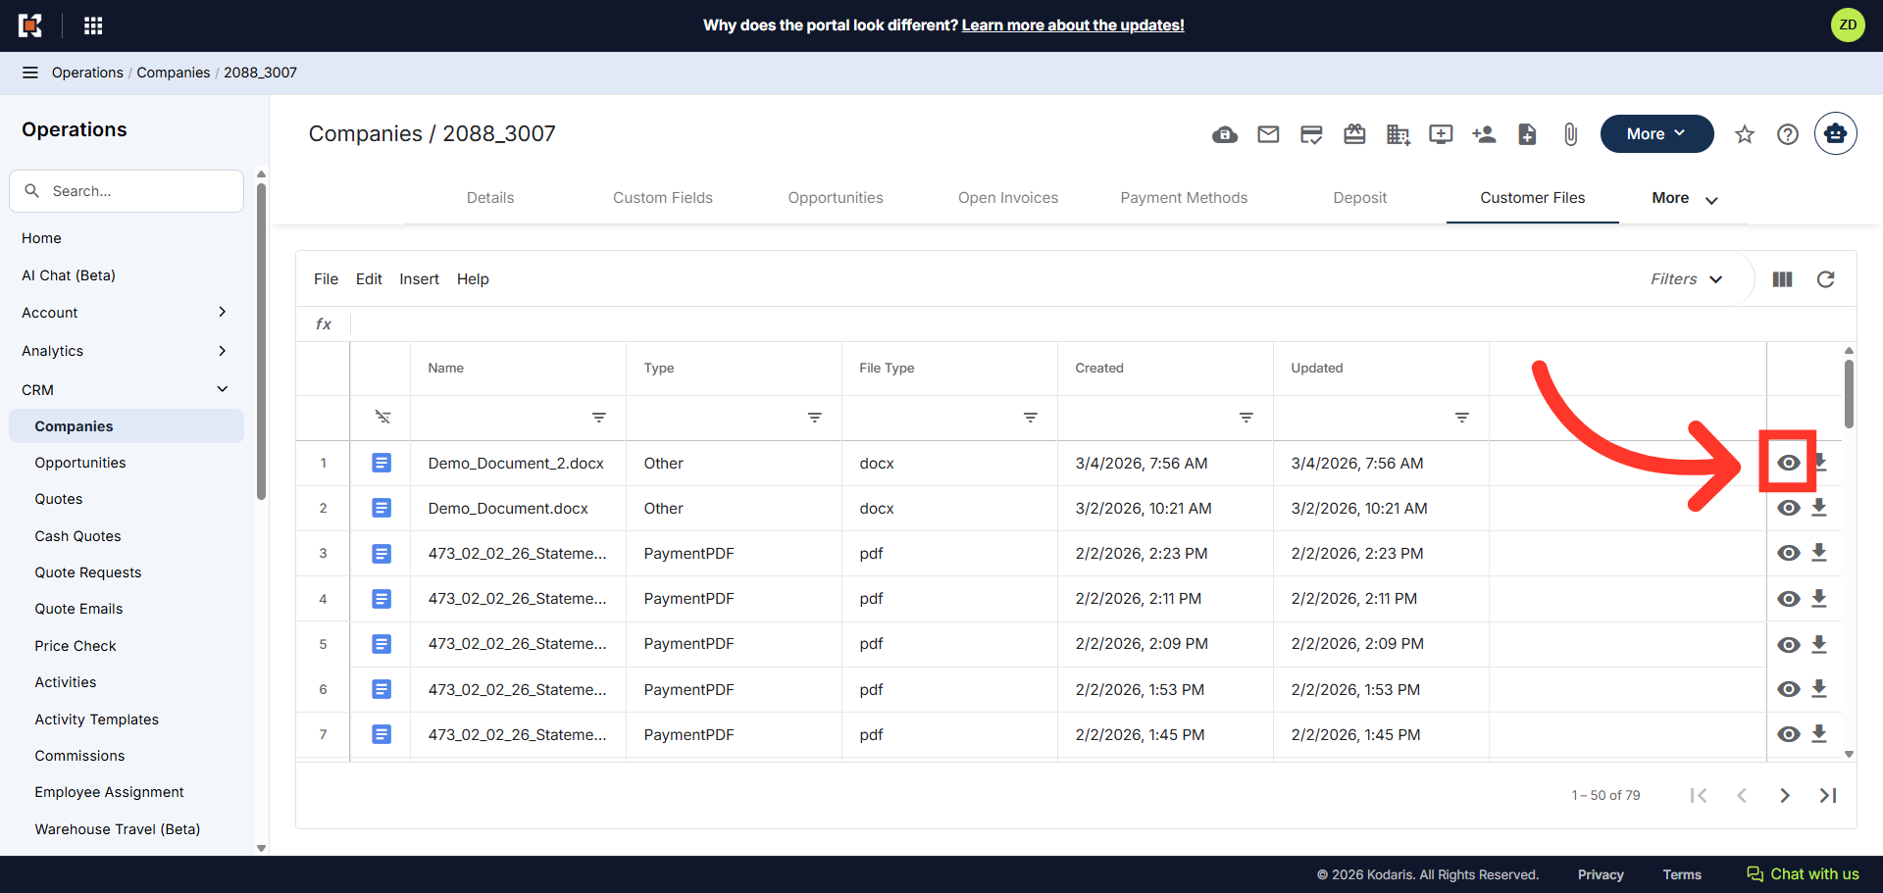Click the grid vertical scrollbar
The image size is (1883, 893).
click(x=1849, y=395)
